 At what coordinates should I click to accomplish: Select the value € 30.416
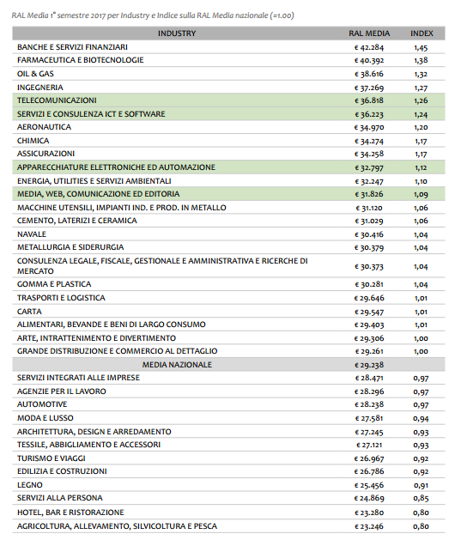[369, 235]
